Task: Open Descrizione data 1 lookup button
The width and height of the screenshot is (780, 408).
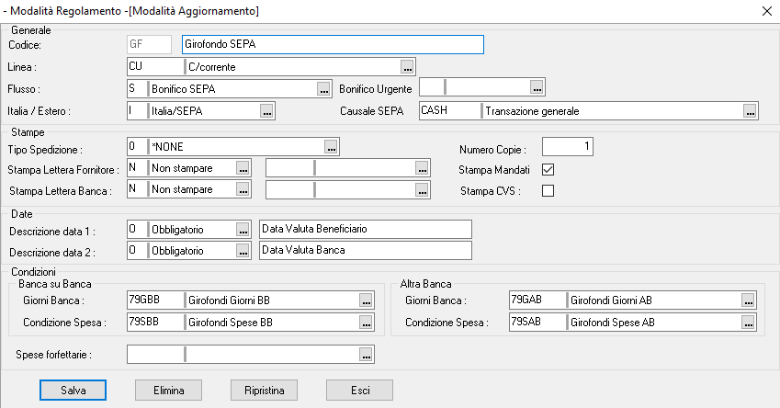Action: 243,229
